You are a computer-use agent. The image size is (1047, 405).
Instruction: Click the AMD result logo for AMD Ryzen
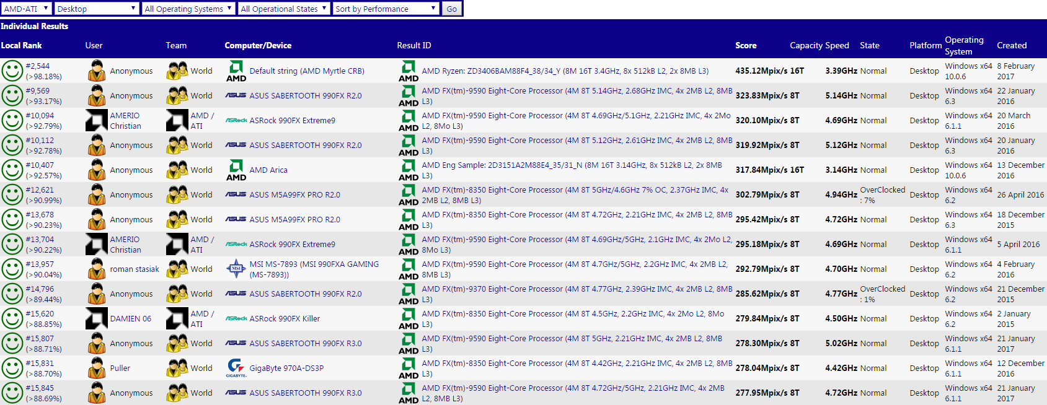click(x=409, y=71)
